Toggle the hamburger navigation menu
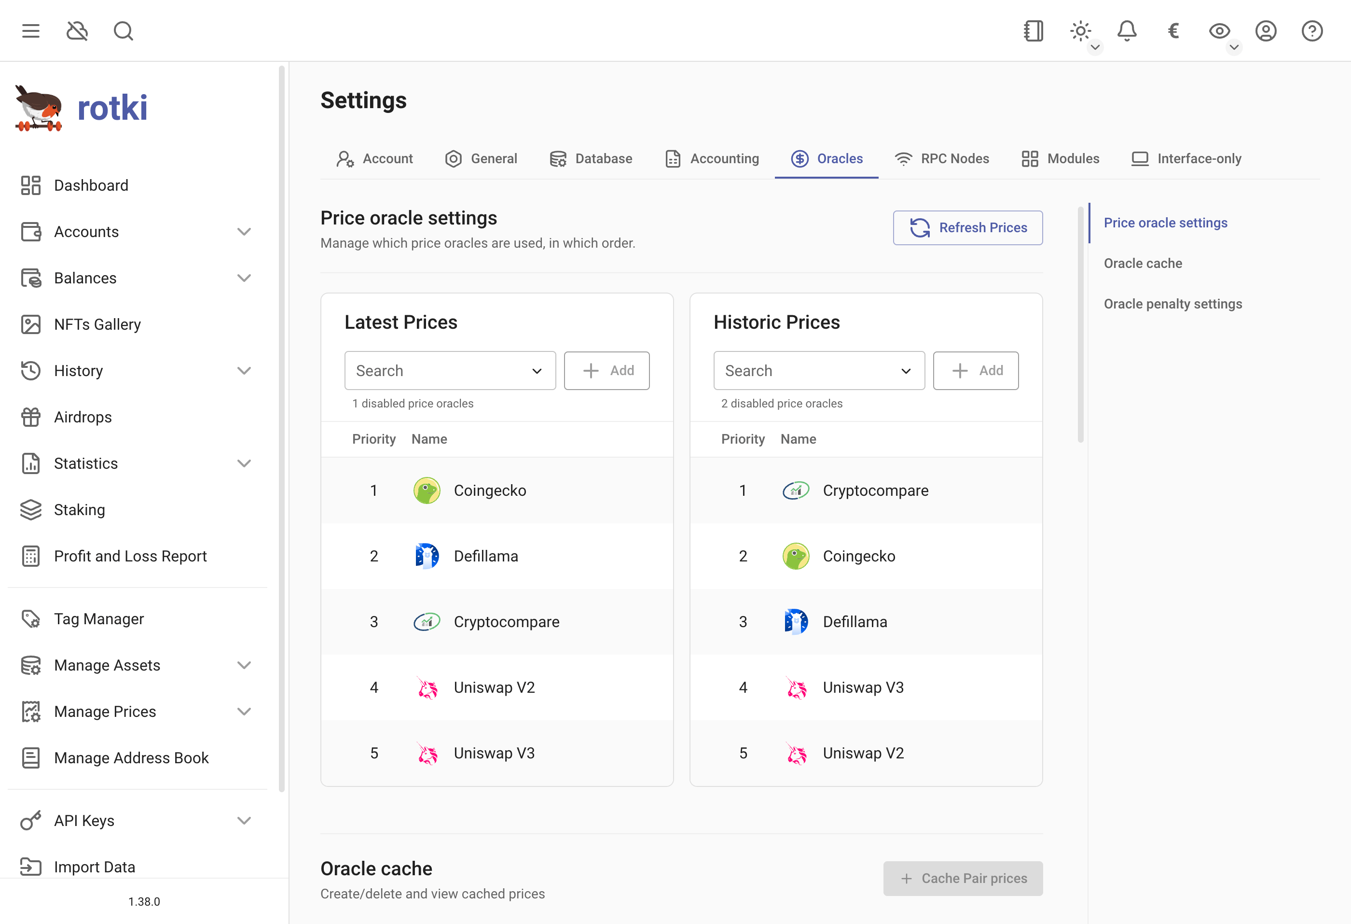1351x924 pixels. (x=31, y=31)
